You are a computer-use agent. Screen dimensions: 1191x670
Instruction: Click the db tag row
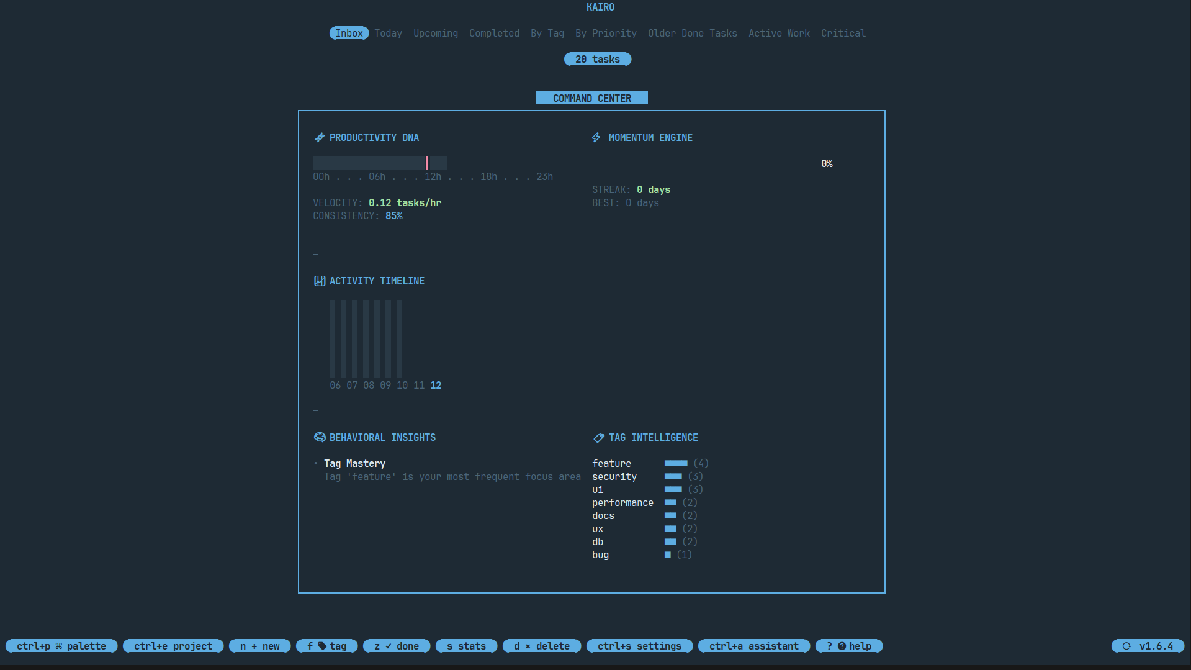click(x=645, y=542)
